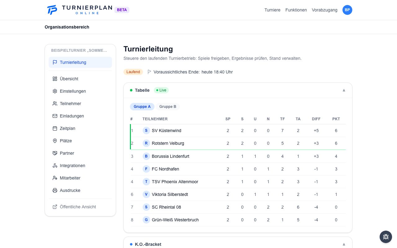Click the Teilnehmer people icon
Screen dimensions: 397x248
tap(55, 104)
